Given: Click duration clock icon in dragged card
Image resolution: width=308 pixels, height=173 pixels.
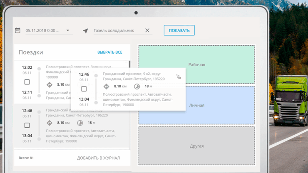Looking at the screenshot, I should (x=137, y=86).
